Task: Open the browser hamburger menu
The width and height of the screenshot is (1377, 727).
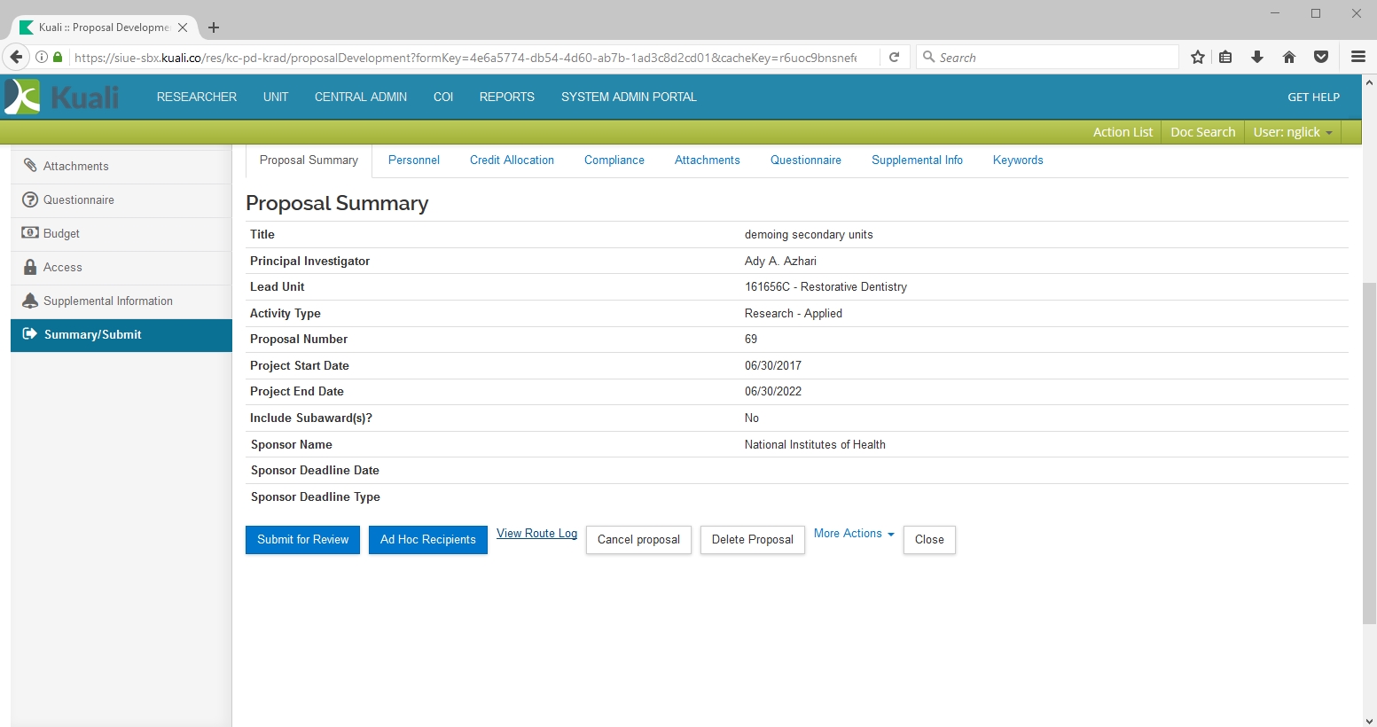Action: (1357, 58)
